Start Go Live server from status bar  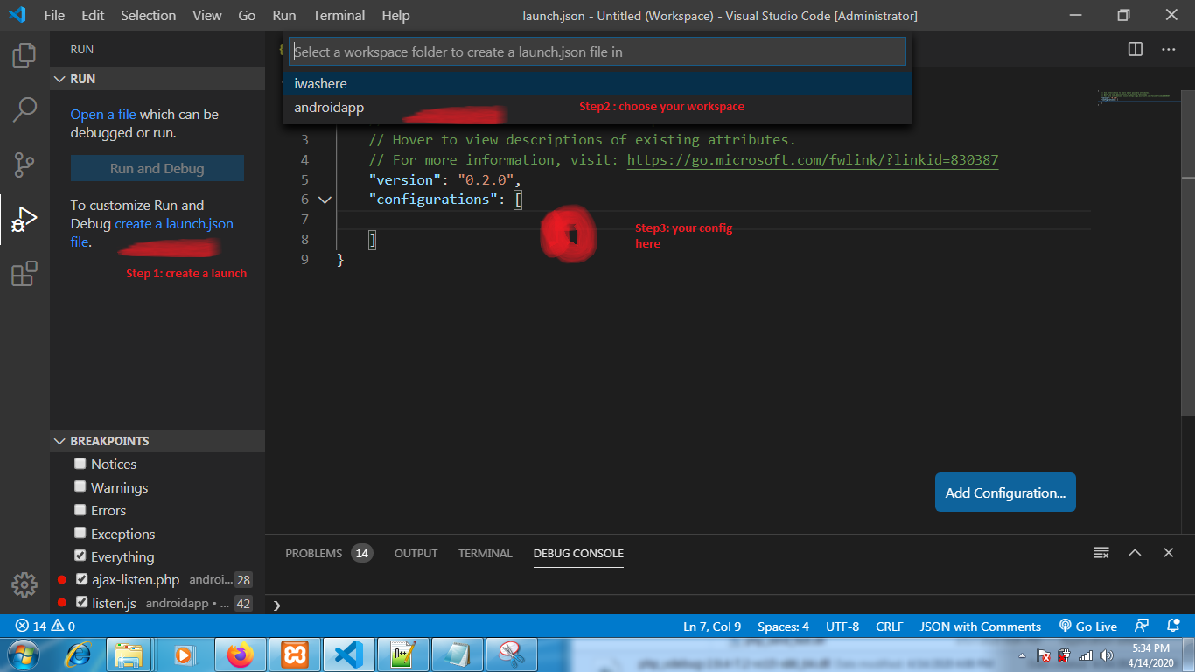pyautogui.click(x=1087, y=626)
